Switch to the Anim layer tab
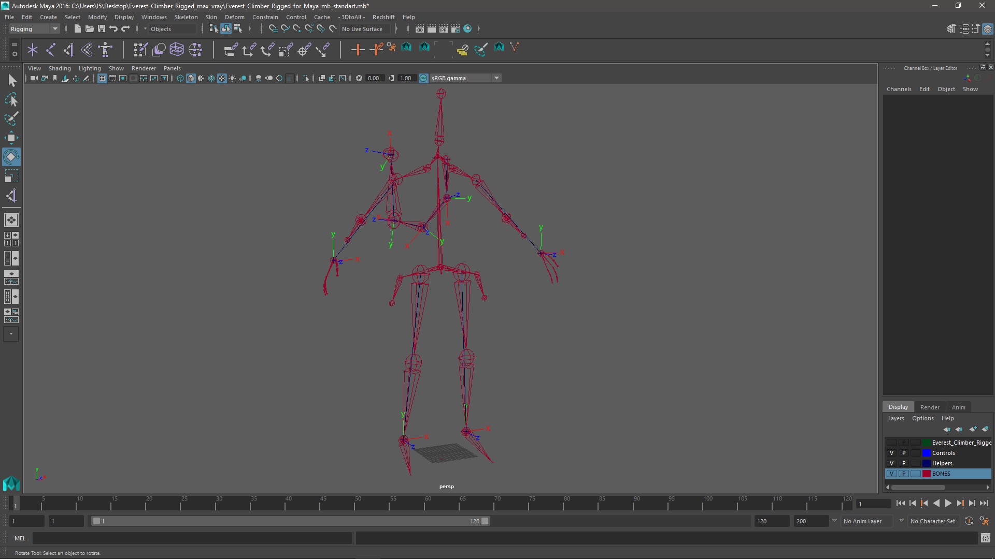The width and height of the screenshot is (995, 559). 958,407
